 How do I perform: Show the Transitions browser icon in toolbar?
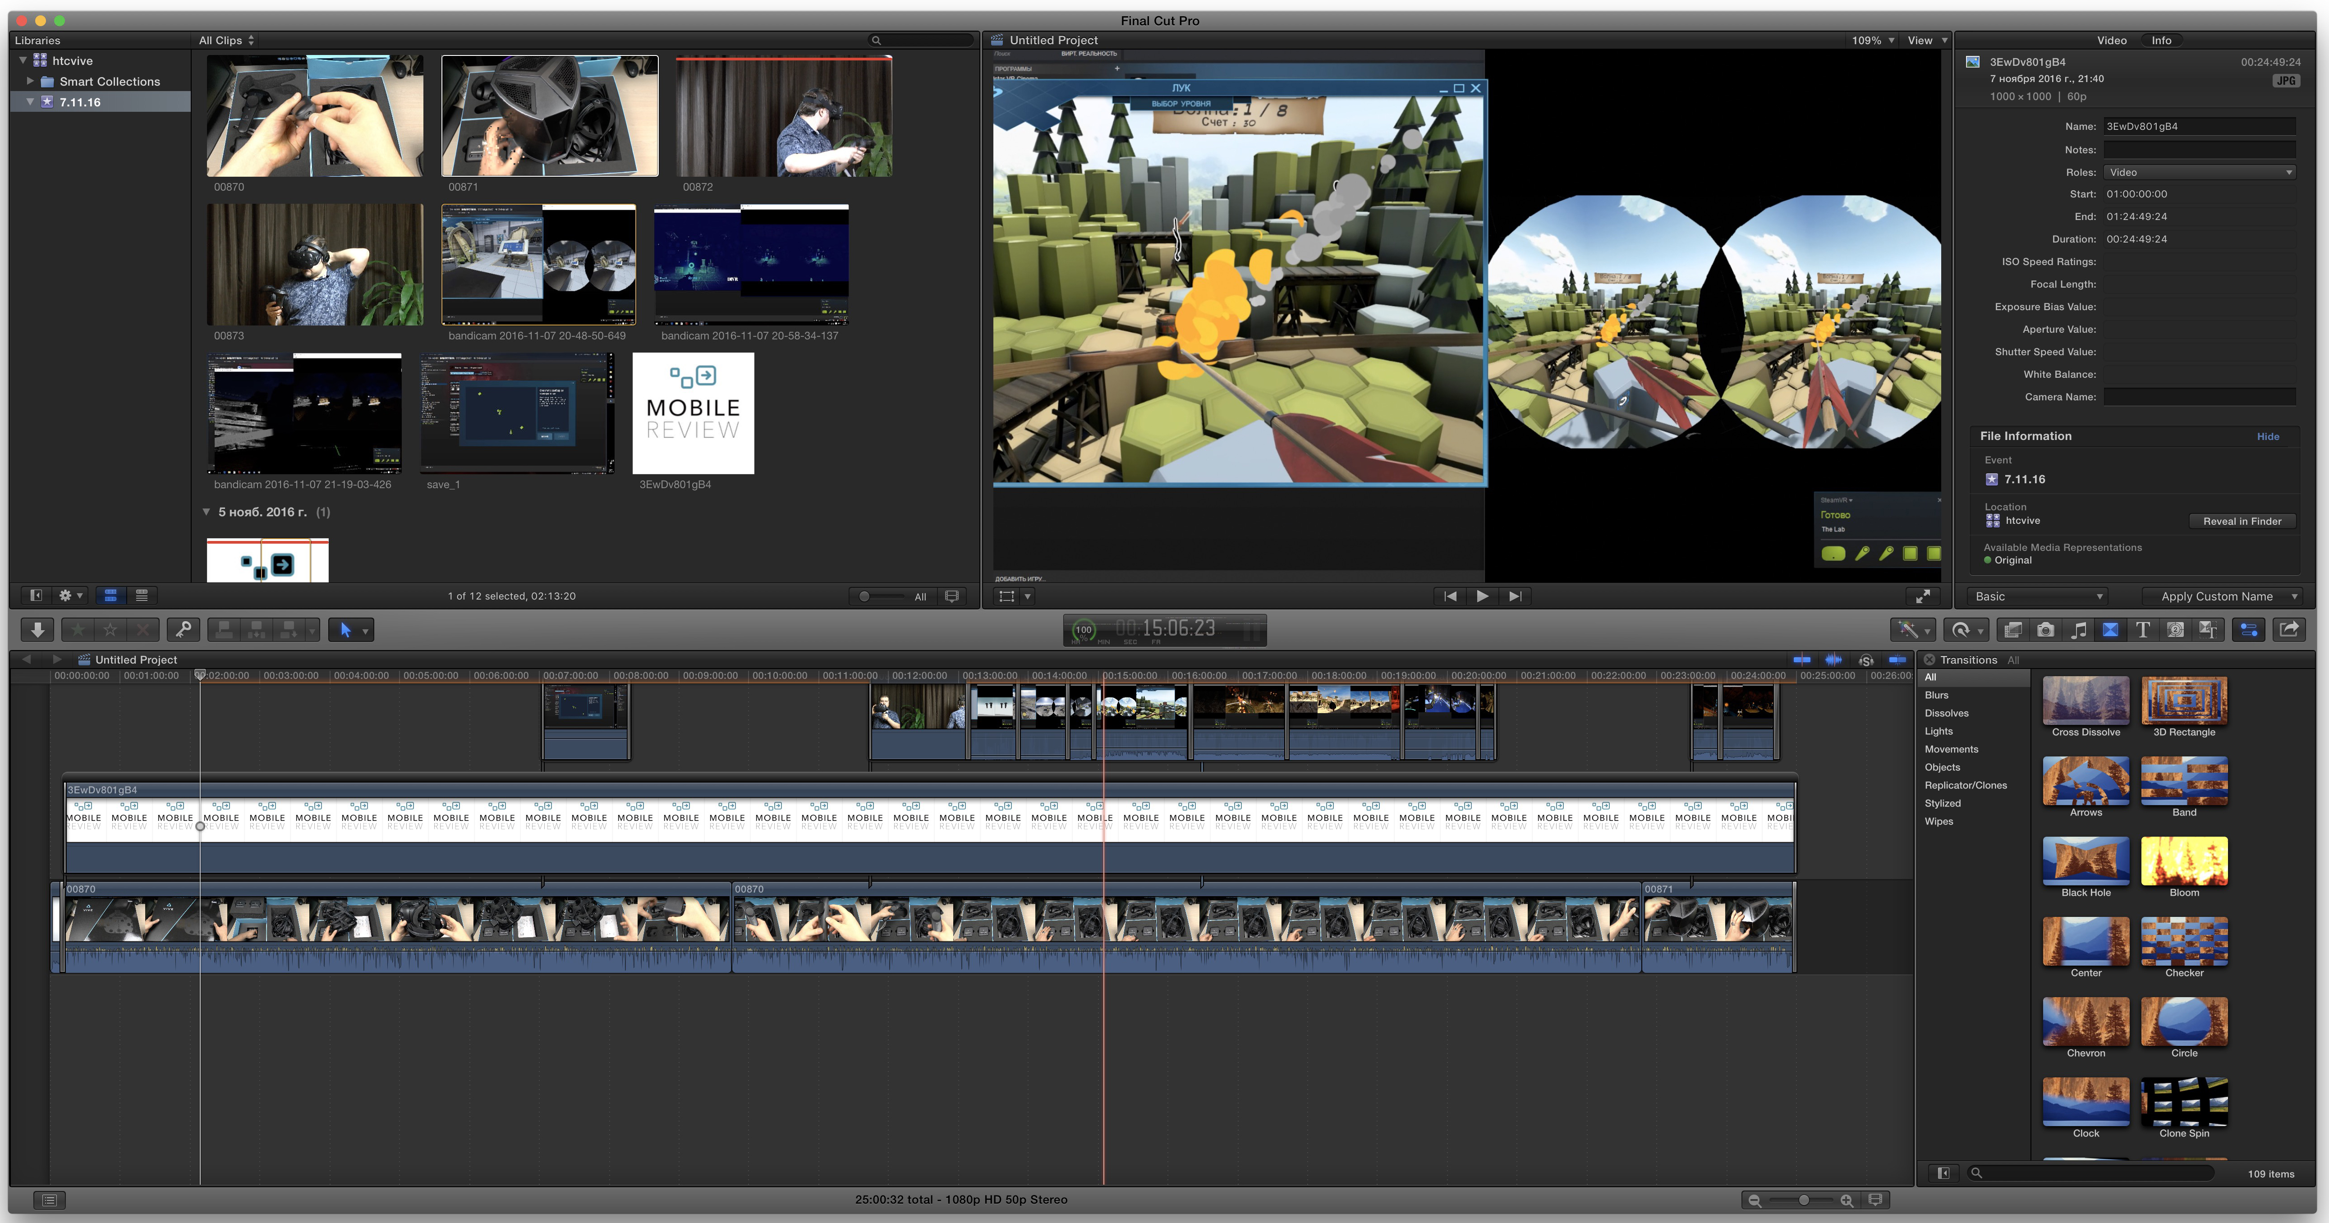pyautogui.click(x=2110, y=630)
